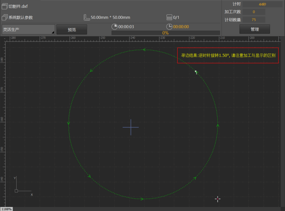Click the 0/1 layer stack icon
285x211 pixels.
pos(169,17)
